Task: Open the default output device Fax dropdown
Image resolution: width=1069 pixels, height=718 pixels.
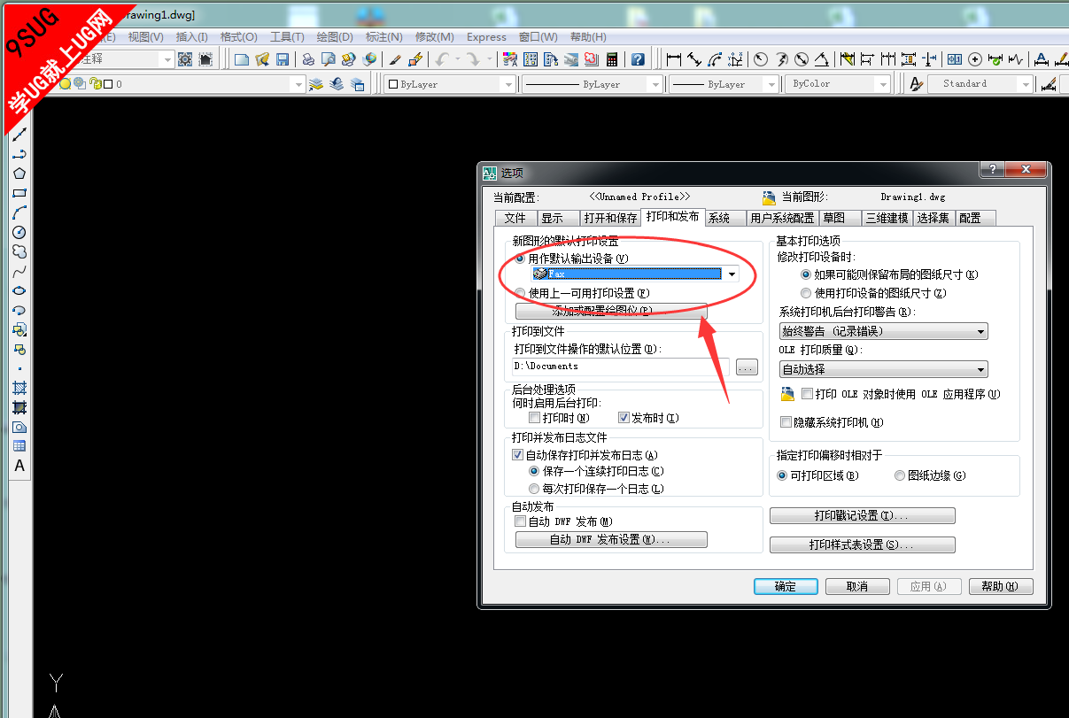Action: point(732,274)
